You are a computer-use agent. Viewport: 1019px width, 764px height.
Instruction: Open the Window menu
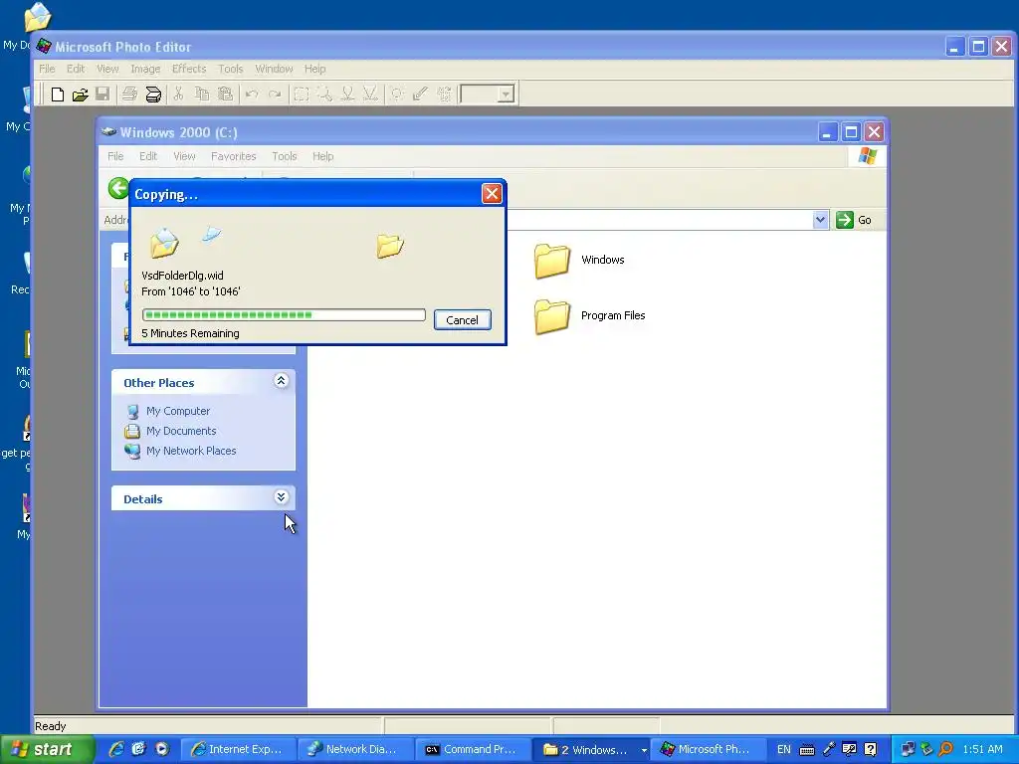coord(274,69)
